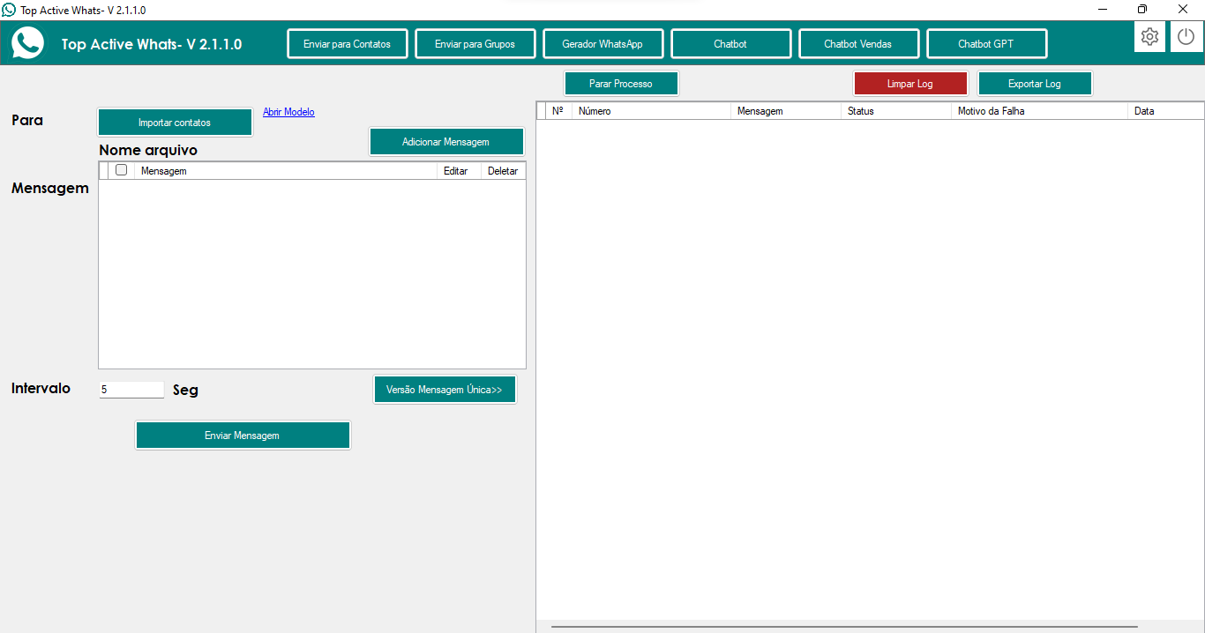Click the power icon button
The image size is (1205, 633).
1186,37
